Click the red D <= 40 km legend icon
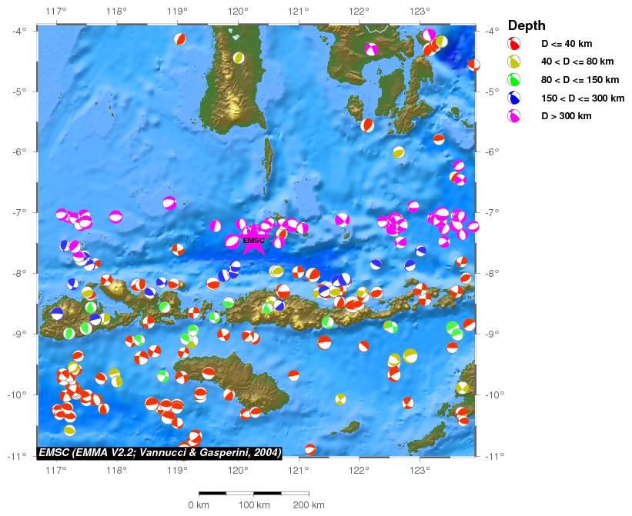 [x=514, y=45]
